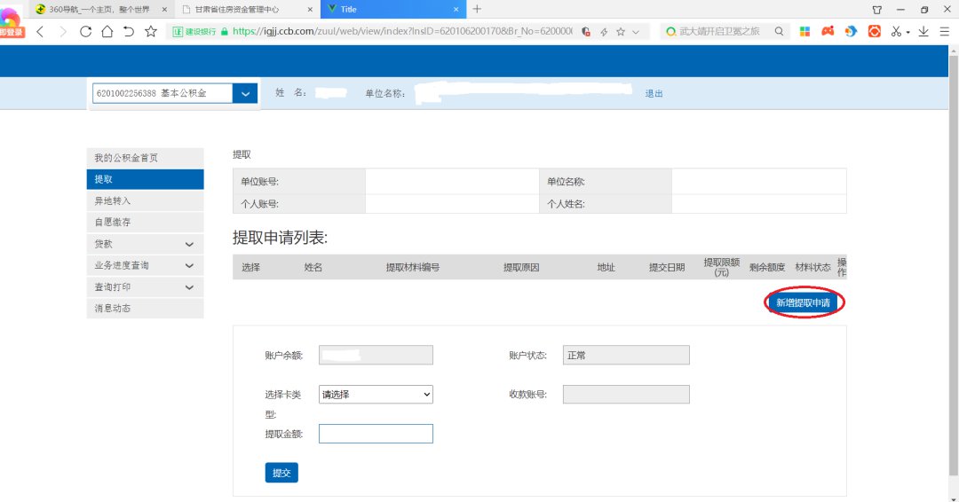Click the 新增提取申请 button
Viewport: 959px width, 502px height.
803,302
